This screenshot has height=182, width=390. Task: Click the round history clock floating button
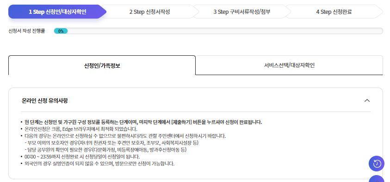376,164
